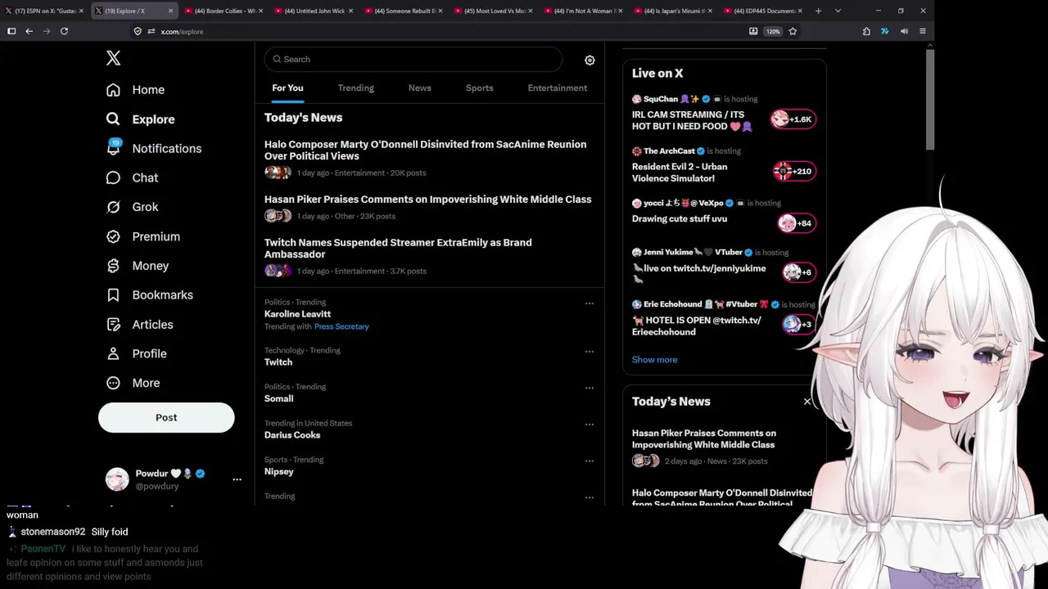Image resolution: width=1048 pixels, height=589 pixels.
Task: Switch to the News tab
Action: 419,88
